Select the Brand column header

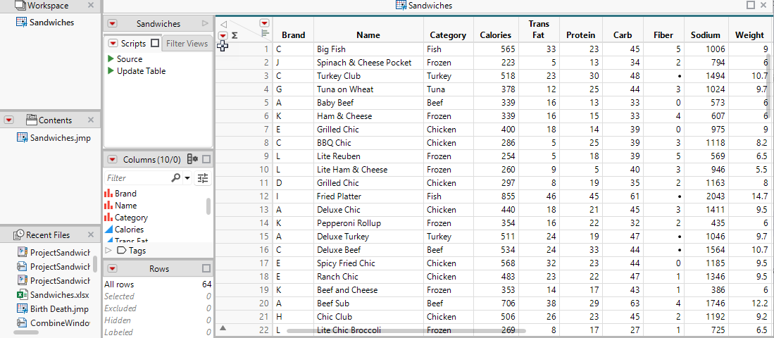click(293, 35)
